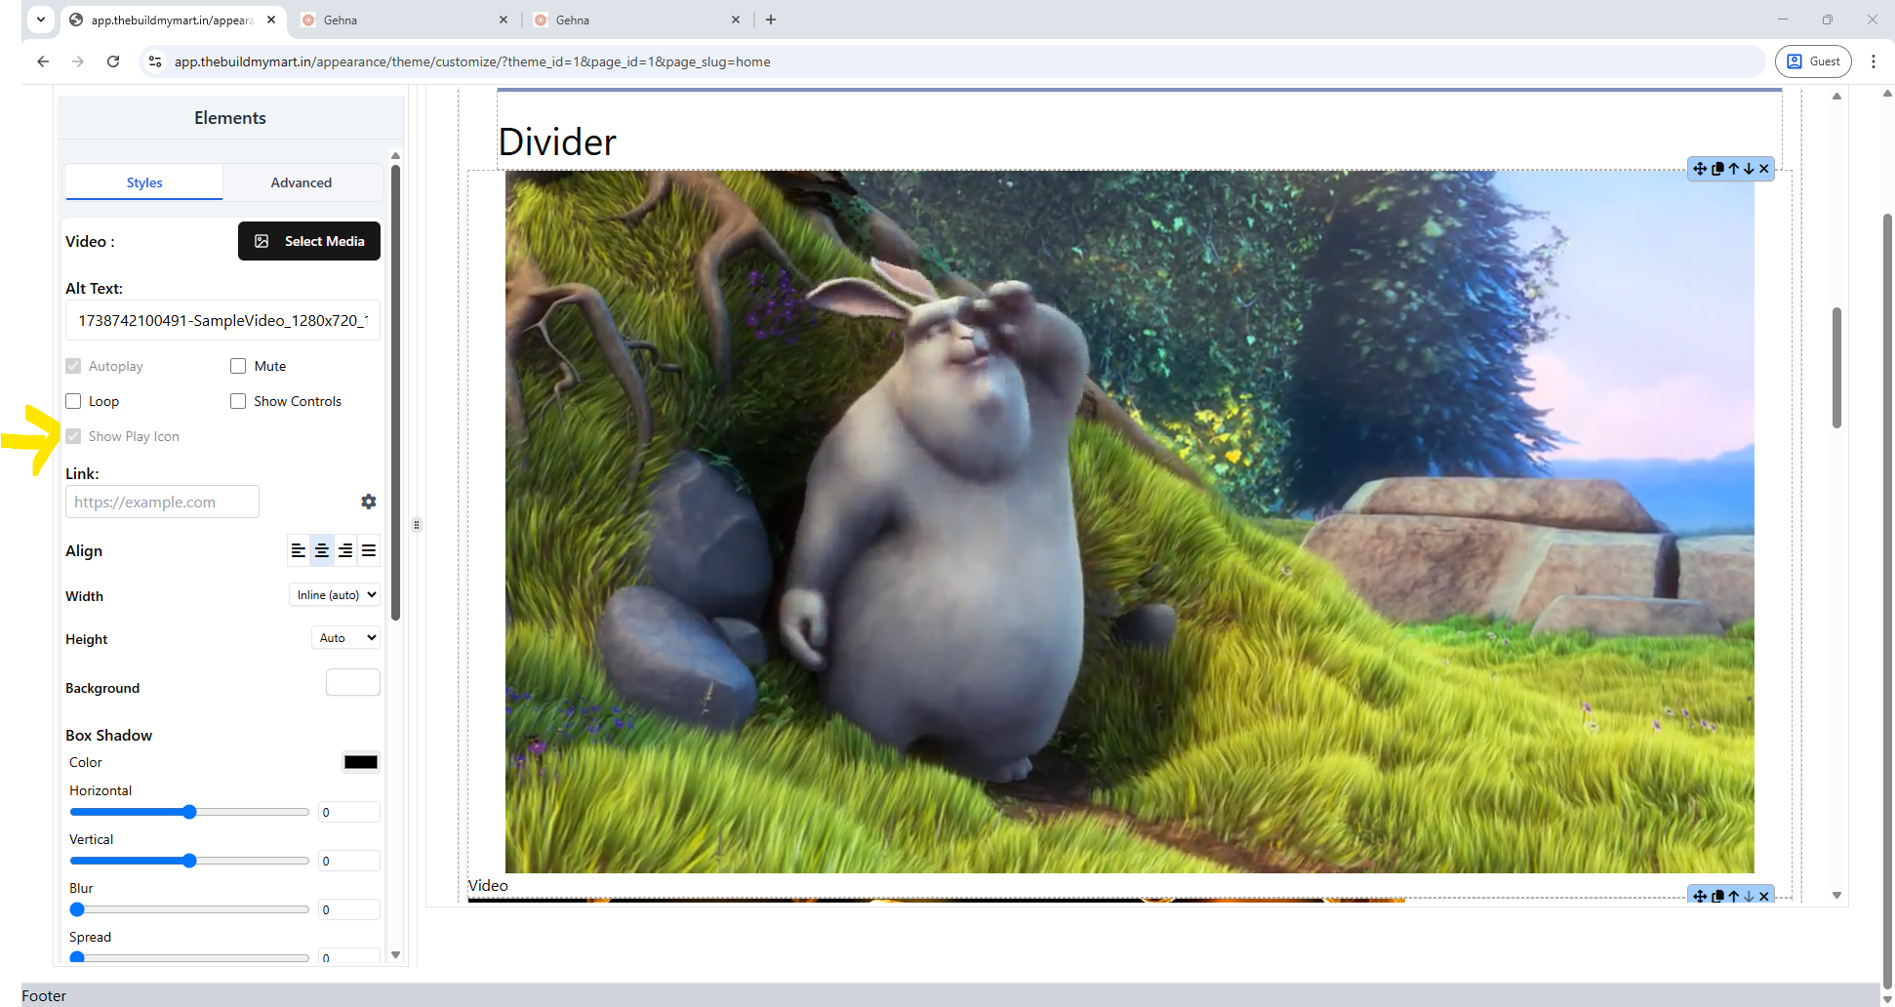This screenshot has width=1895, height=1007.
Task: Click the Elements panel scrollbar
Action: tap(395, 392)
